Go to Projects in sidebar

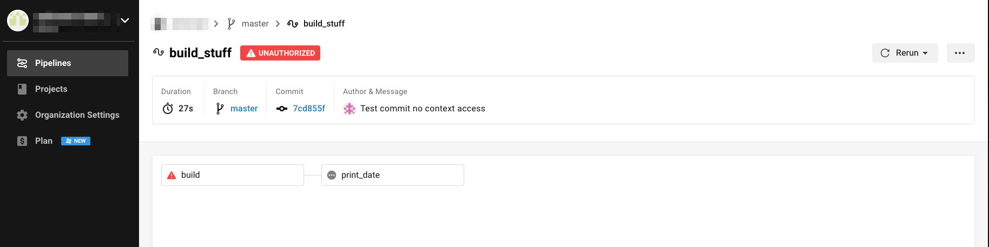51,89
